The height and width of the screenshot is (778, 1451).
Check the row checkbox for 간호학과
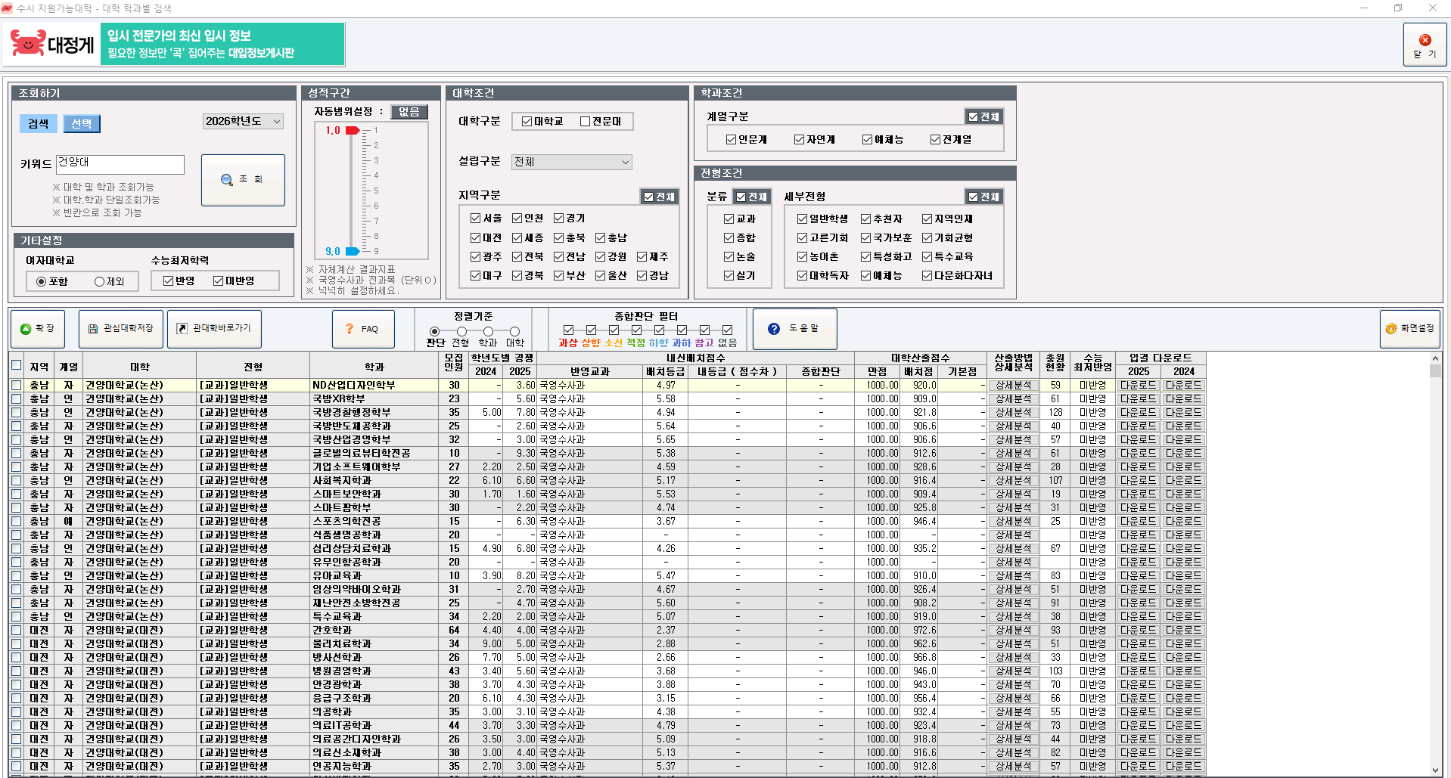point(16,630)
